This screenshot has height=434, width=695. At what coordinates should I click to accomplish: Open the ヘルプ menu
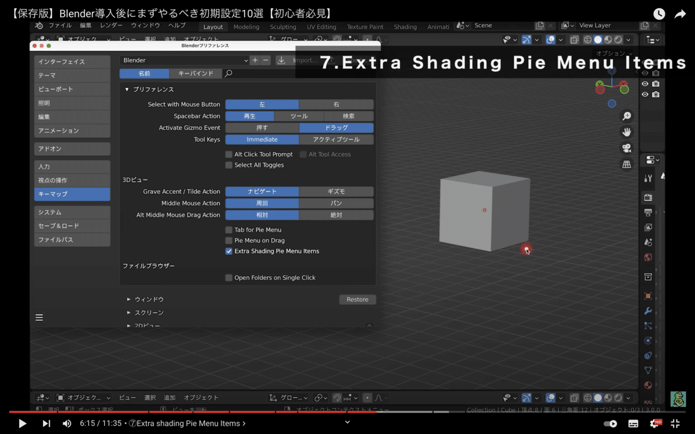[x=177, y=26]
